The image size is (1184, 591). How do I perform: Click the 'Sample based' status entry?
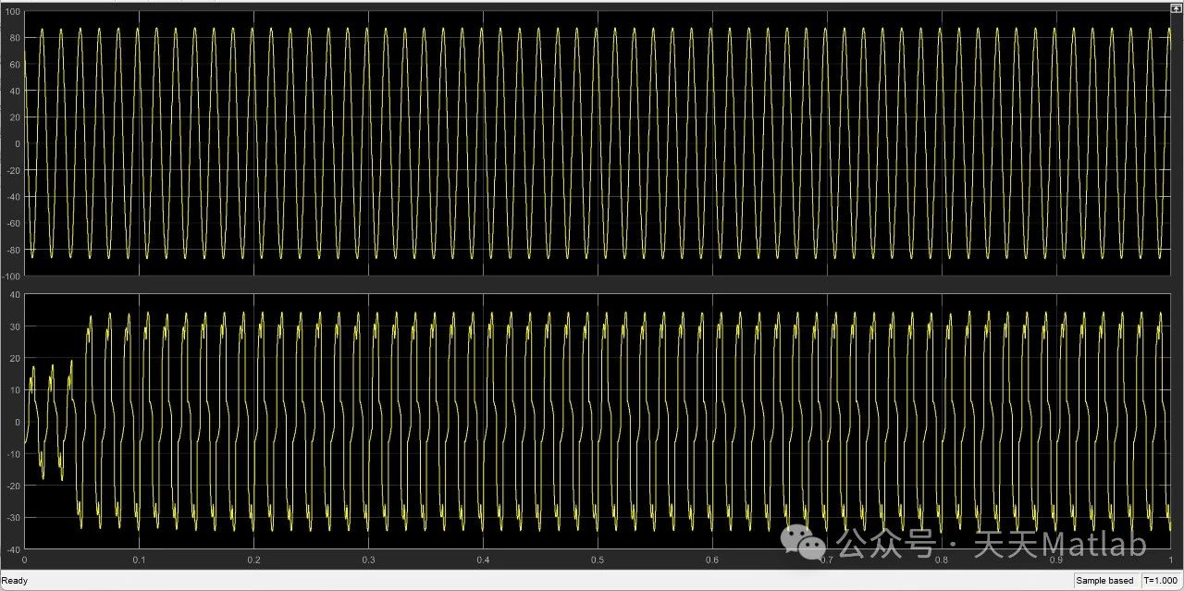click(1104, 581)
